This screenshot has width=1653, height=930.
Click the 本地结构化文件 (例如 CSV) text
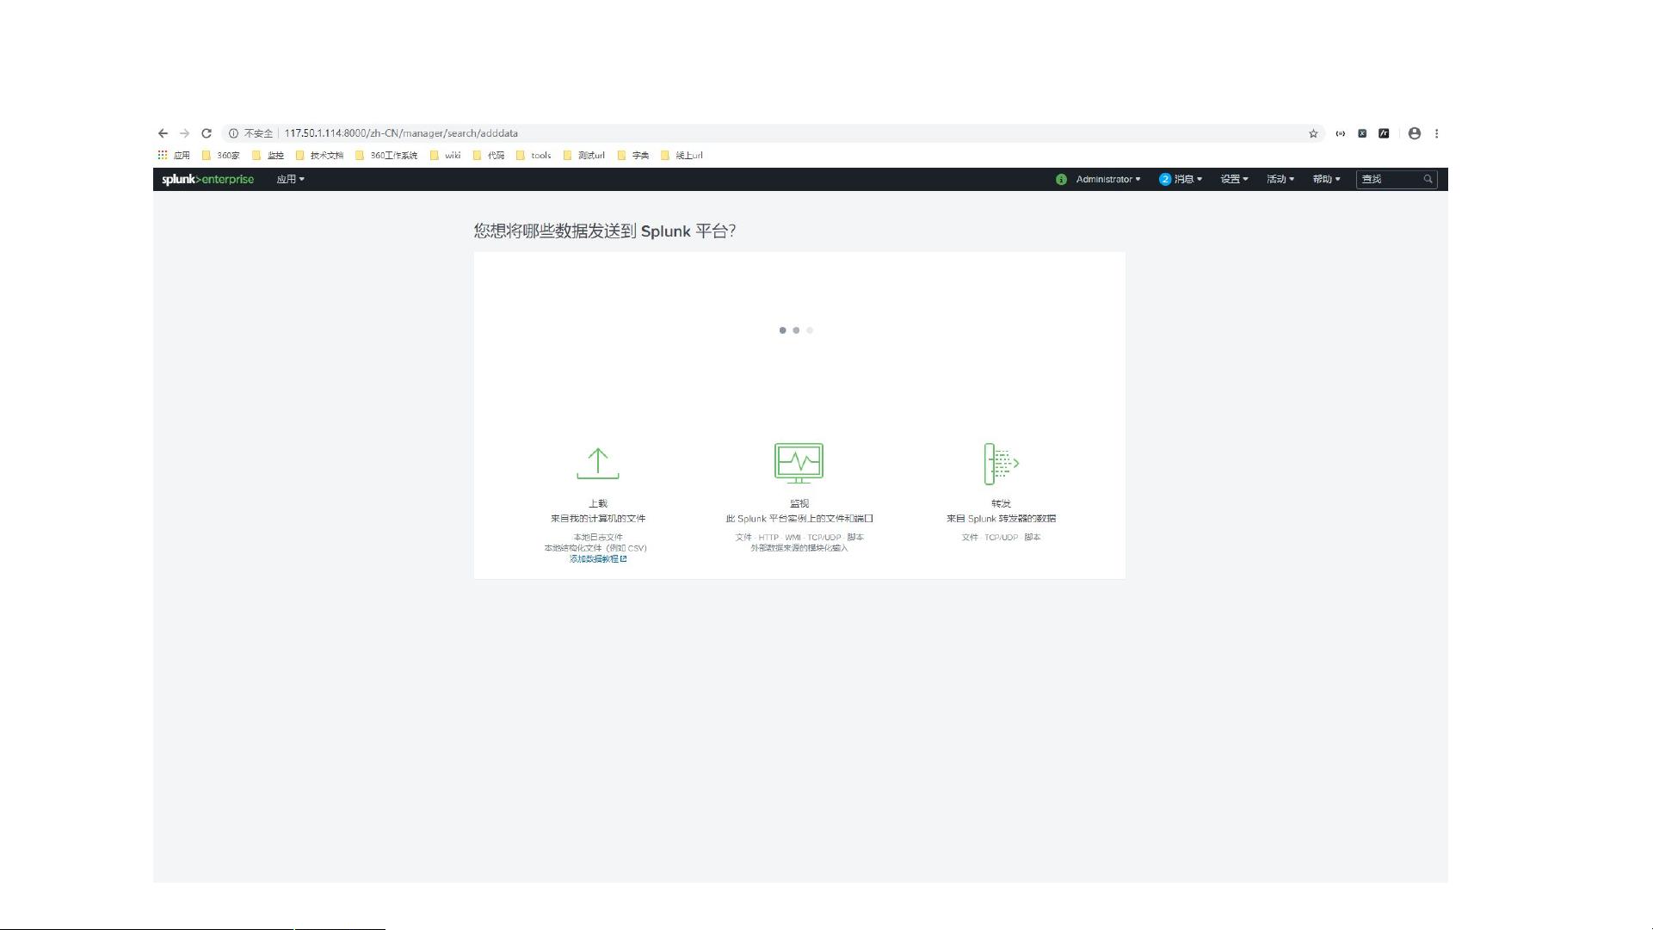[595, 548]
